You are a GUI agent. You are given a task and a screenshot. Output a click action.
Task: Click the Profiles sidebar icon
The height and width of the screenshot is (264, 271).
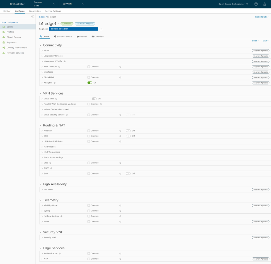click(x=4, y=32)
